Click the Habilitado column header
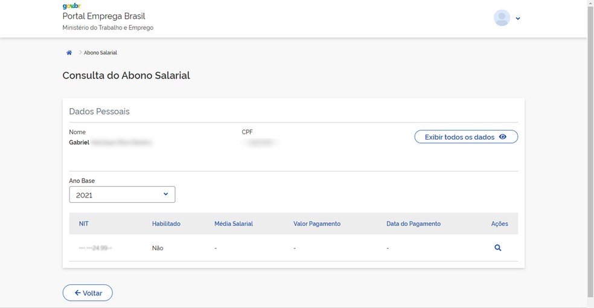Image resolution: width=594 pixels, height=308 pixels. pos(166,223)
